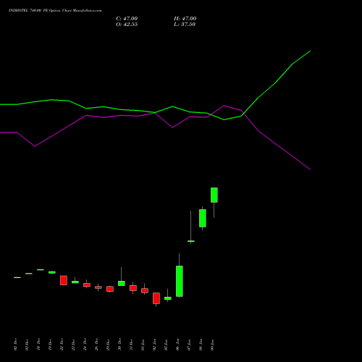This screenshot has height=362, width=362.
Task: Select the red candlestick for 29 Dec
Action: [x=110, y=289]
